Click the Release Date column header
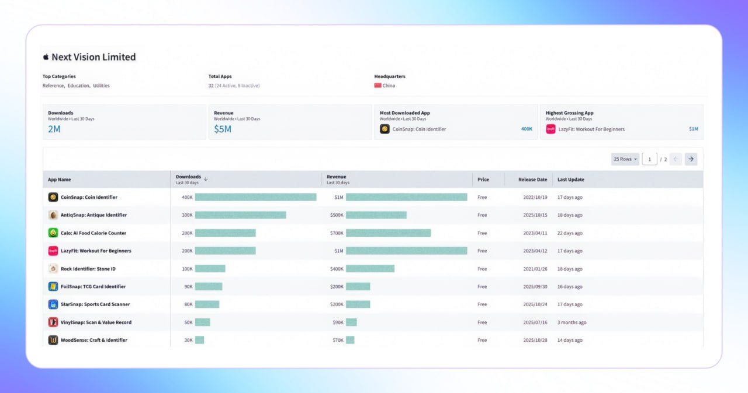Screen dimensions: 748x393 tap(532, 180)
